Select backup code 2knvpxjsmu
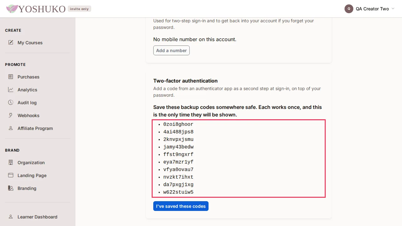The height and width of the screenshot is (226, 402). (x=178, y=139)
